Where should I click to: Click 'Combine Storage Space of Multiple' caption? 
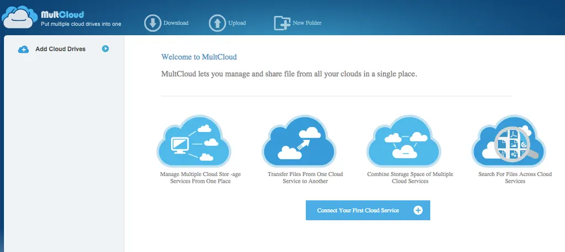pyautogui.click(x=410, y=178)
